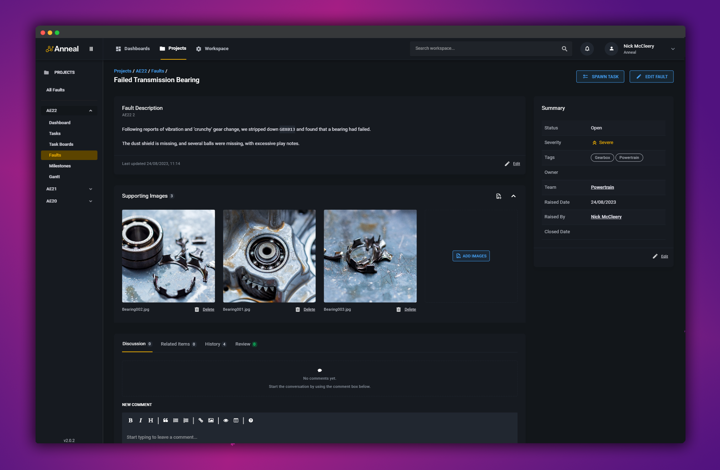Viewport: 720px width, 470px height.
Task: Insert image in comment editor
Action: click(211, 420)
